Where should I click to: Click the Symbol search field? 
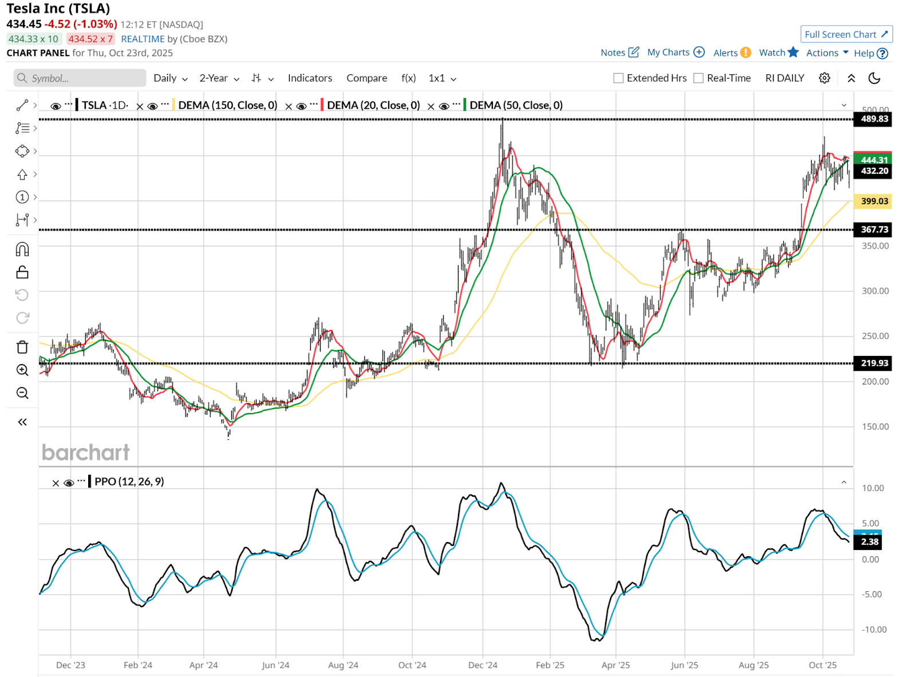point(80,78)
